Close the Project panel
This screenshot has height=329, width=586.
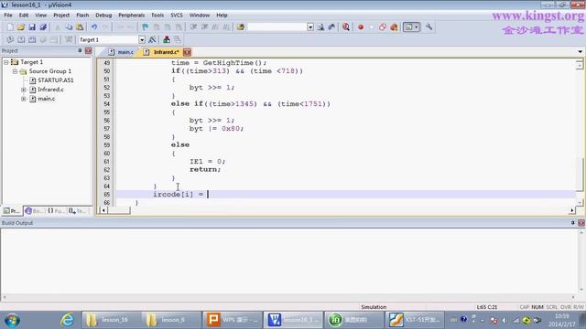(x=88, y=51)
